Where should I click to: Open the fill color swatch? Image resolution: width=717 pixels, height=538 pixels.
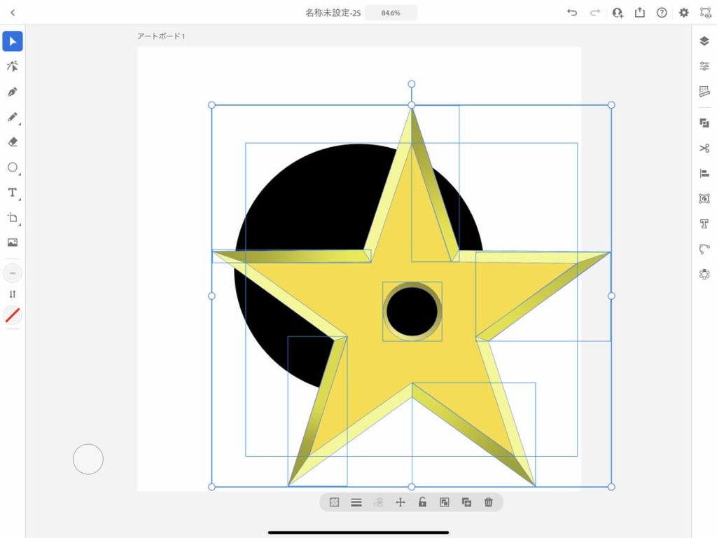13,273
